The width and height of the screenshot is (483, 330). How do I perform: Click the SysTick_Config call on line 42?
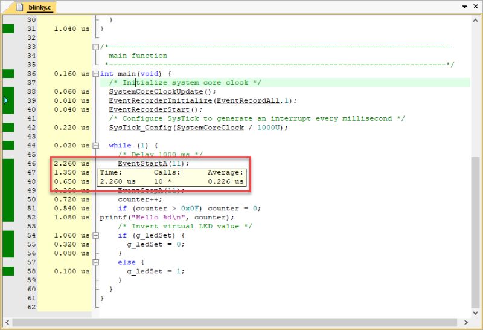199,128
